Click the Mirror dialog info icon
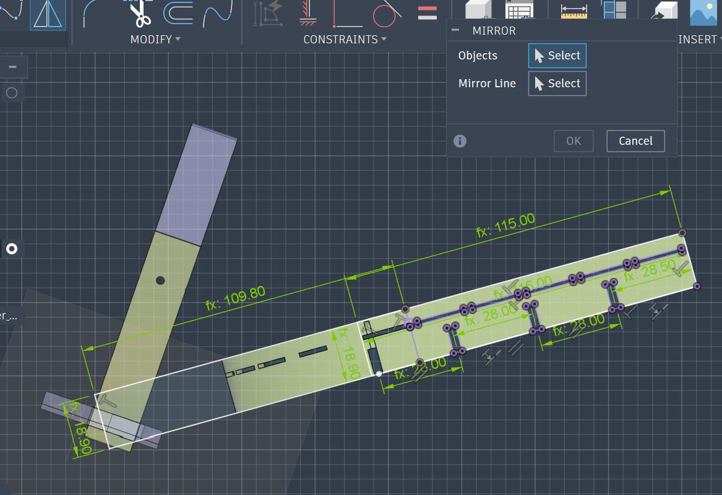722x495 pixels. point(460,141)
